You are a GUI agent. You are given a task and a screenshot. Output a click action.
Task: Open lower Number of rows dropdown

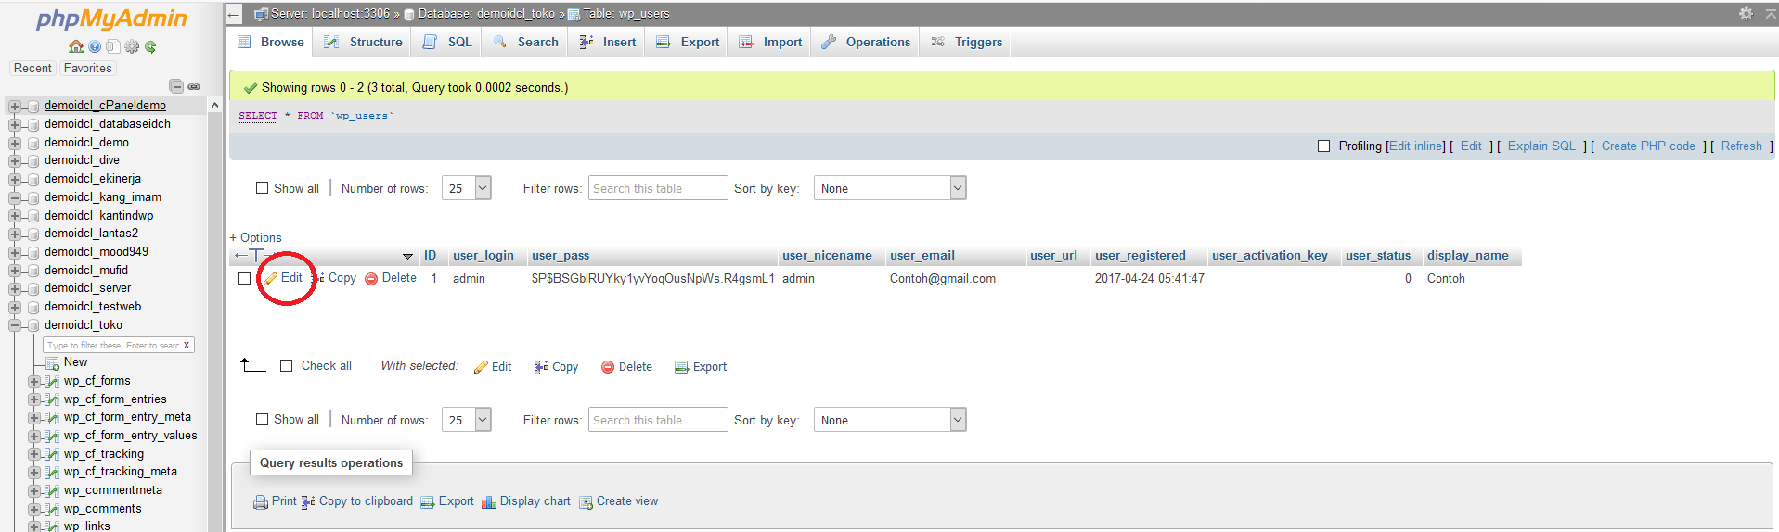tap(467, 420)
